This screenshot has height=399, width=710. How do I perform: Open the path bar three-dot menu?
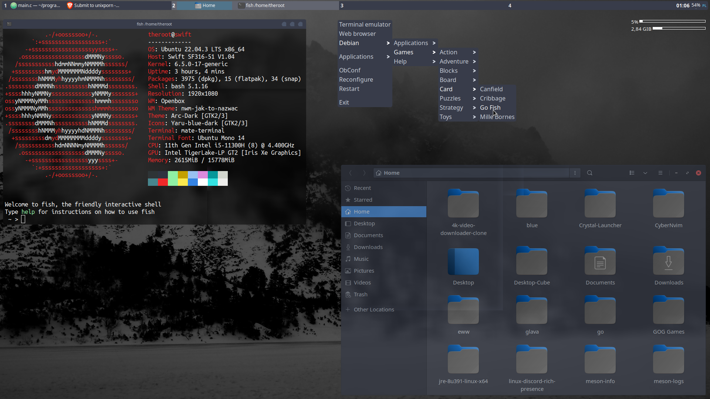pos(575,173)
